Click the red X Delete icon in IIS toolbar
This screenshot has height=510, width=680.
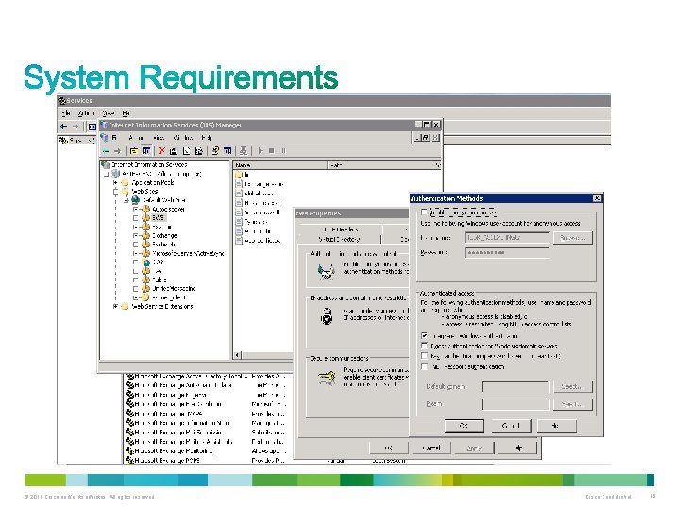coord(161,151)
